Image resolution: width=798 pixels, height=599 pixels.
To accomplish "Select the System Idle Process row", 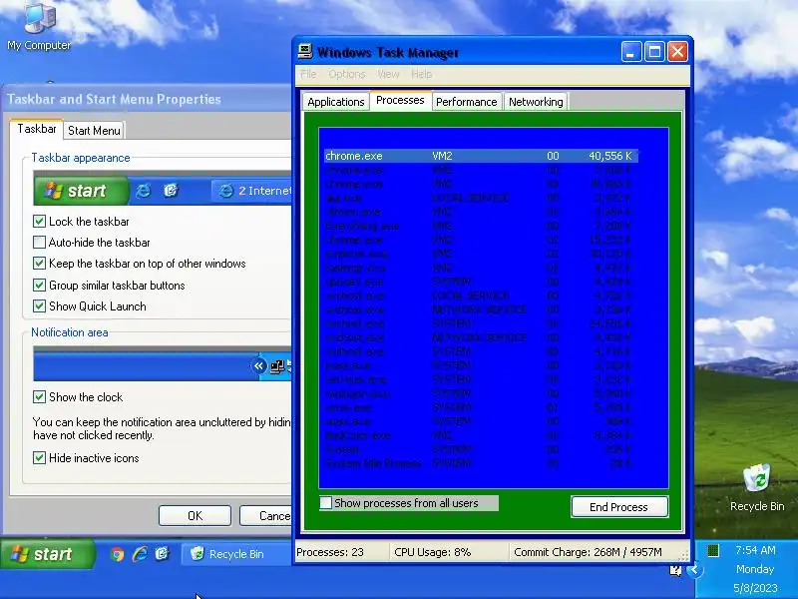I will [481, 463].
